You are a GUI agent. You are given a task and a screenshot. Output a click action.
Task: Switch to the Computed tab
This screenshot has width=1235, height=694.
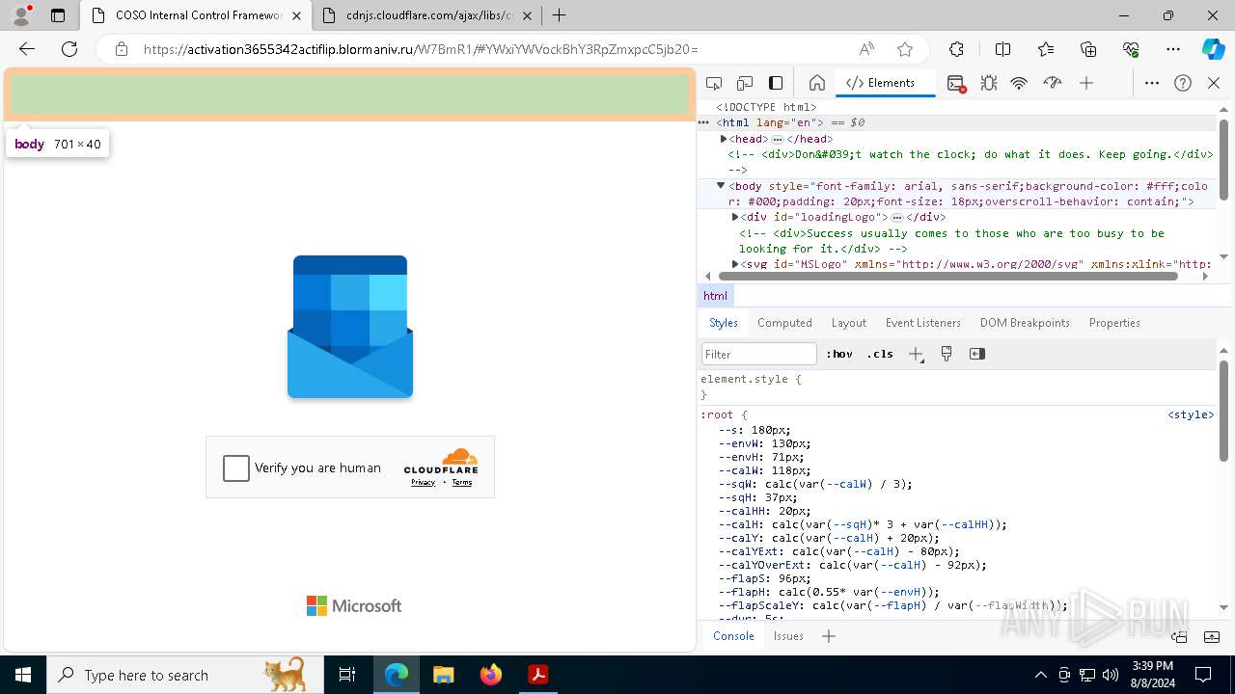784,323
